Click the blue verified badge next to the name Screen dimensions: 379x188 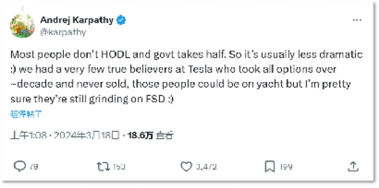[122, 20]
